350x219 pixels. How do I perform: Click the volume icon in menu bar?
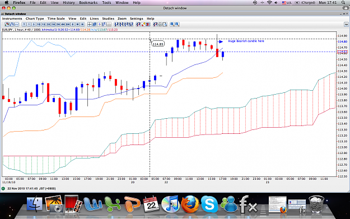coord(276,2)
